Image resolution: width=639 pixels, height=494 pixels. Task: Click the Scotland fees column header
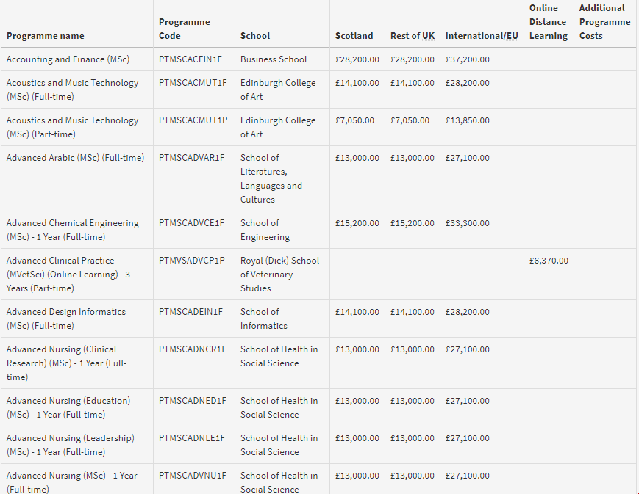354,36
